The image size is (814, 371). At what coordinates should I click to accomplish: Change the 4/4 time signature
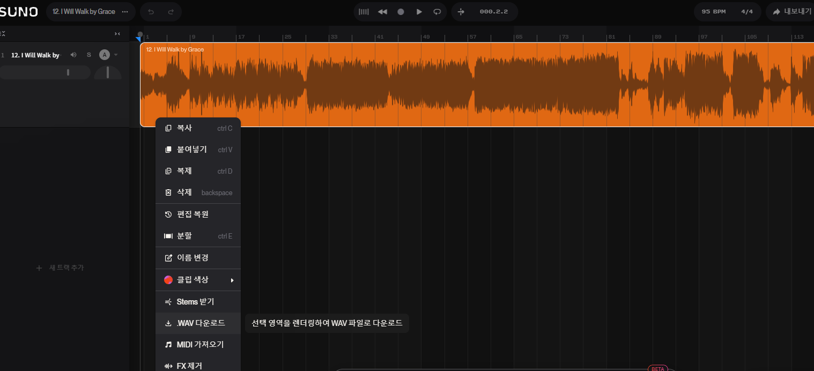(747, 11)
